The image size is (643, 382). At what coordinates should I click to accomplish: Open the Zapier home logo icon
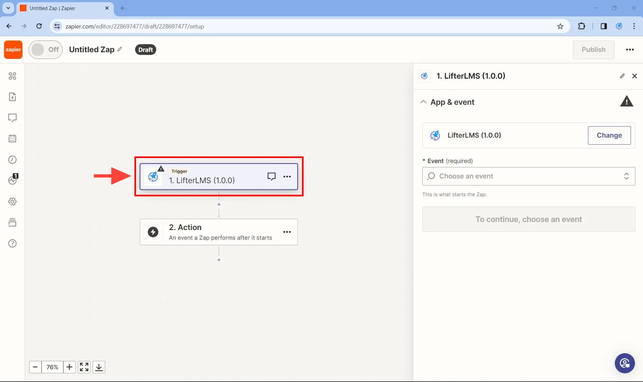(13, 49)
